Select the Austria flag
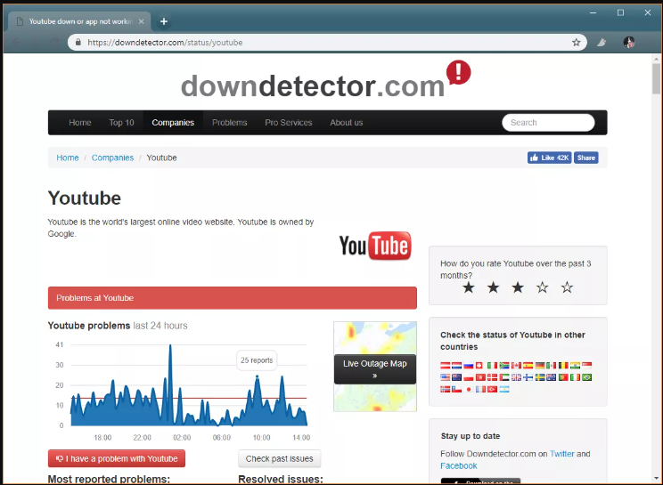The image size is (663, 485). click(446, 366)
